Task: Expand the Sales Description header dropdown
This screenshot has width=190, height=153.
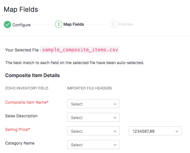Action: click(x=93, y=117)
